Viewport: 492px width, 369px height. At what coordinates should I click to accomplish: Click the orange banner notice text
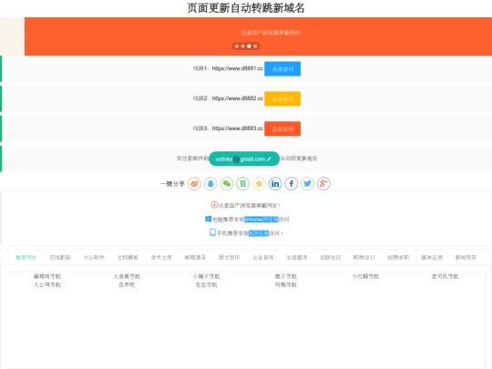(x=271, y=33)
